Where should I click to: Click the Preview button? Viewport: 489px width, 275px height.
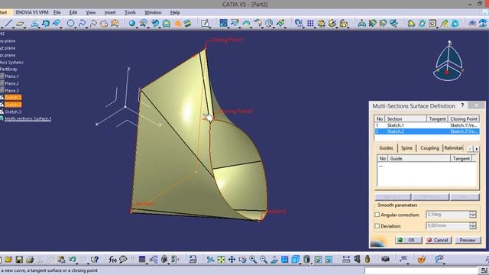tap(468, 240)
